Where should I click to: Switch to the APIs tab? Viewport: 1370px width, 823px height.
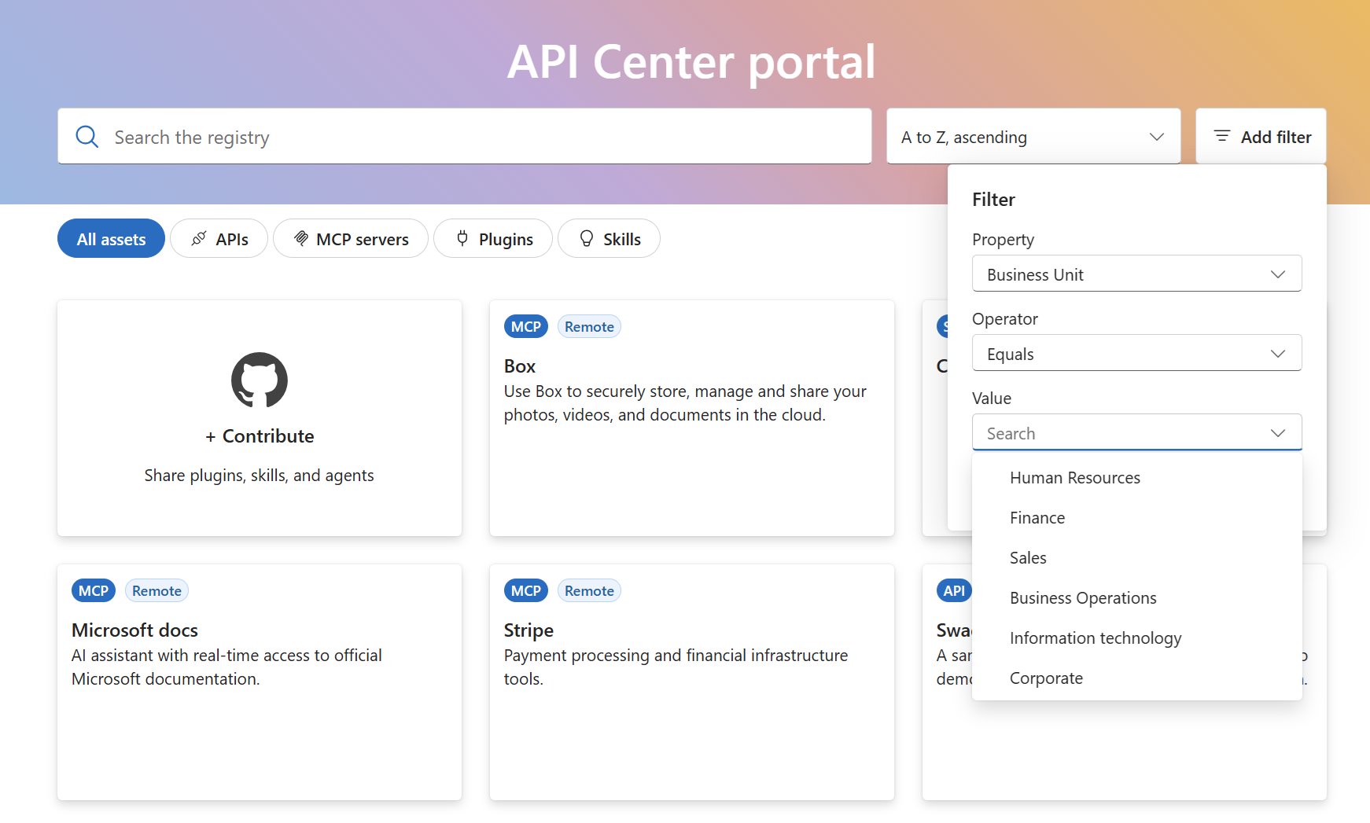click(x=219, y=238)
